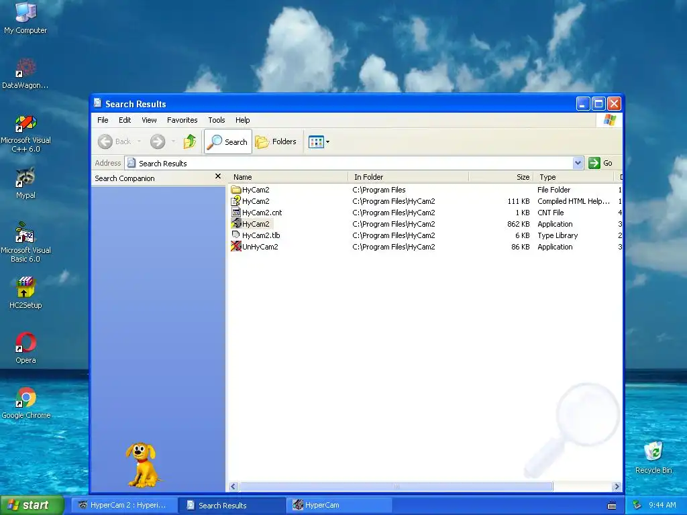This screenshot has width=687, height=515.
Task: Click the Type Library type cell
Action: click(x=558, y=235)
